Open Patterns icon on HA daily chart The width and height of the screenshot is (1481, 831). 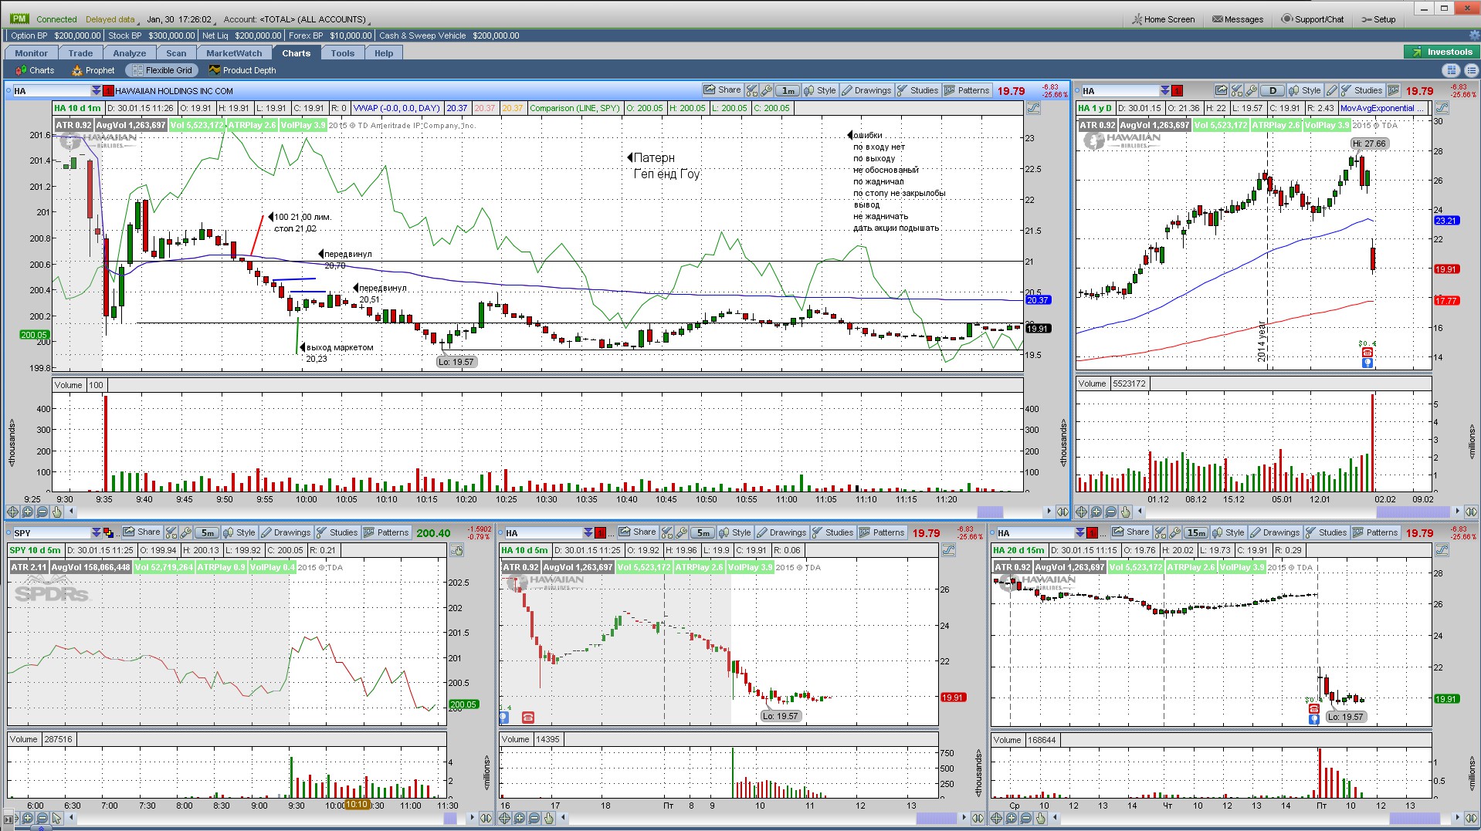click(x=1393, y=90)
